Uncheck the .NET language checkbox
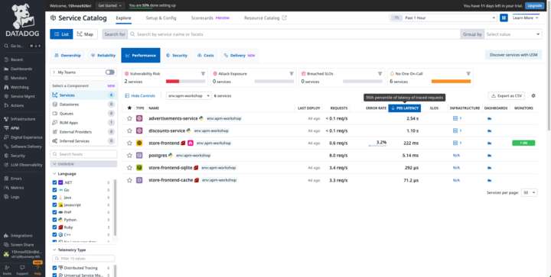 click(x=54, y=182)
